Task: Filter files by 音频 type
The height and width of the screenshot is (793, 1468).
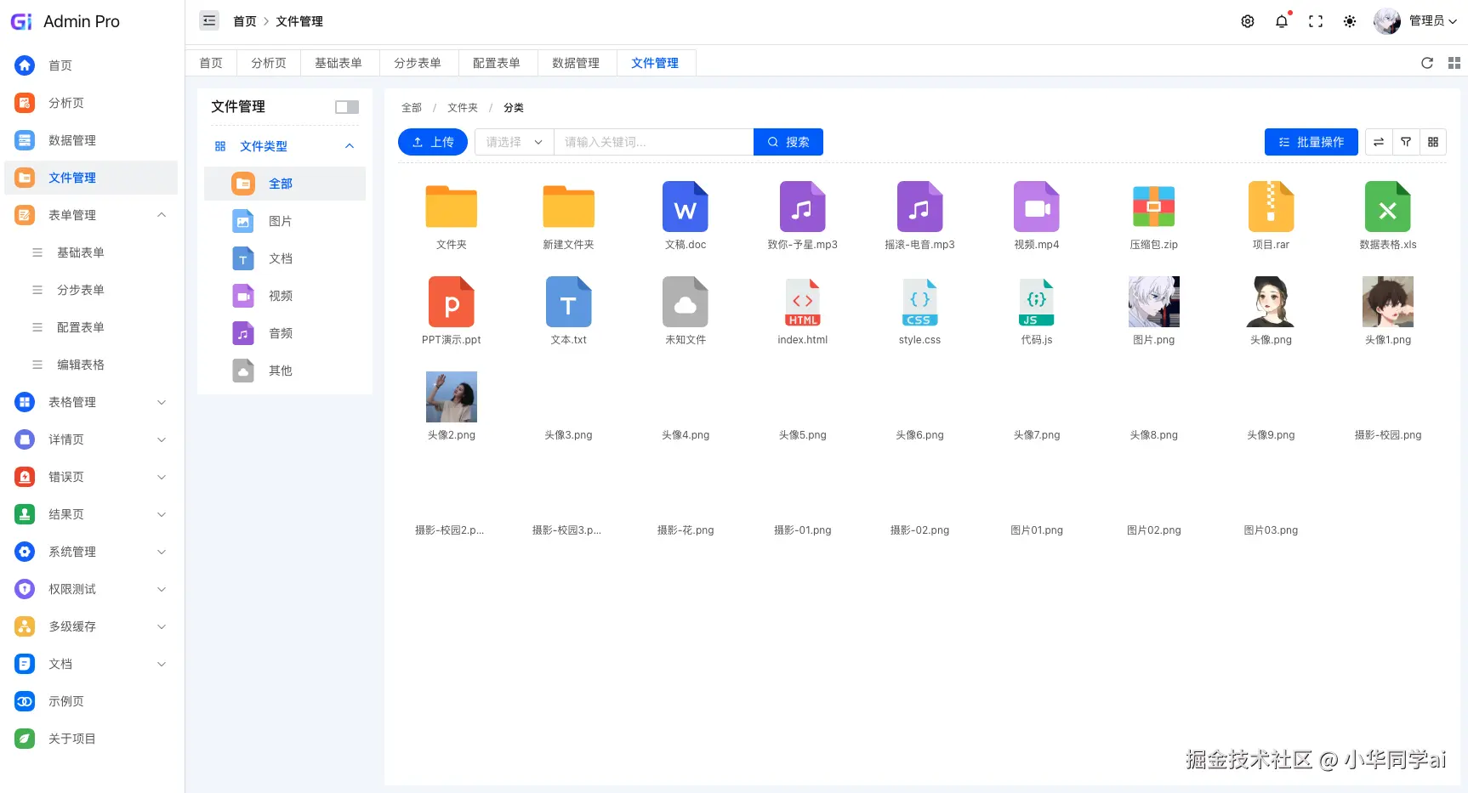Action: coord(285,333)
